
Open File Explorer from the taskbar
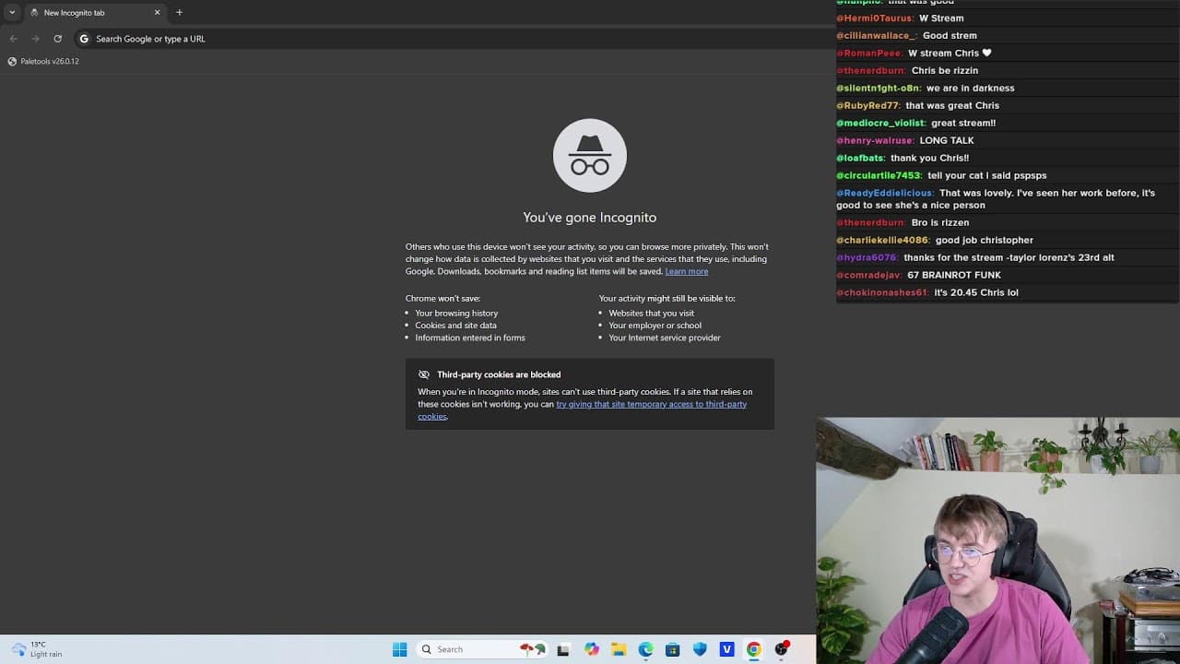[619, 649]
